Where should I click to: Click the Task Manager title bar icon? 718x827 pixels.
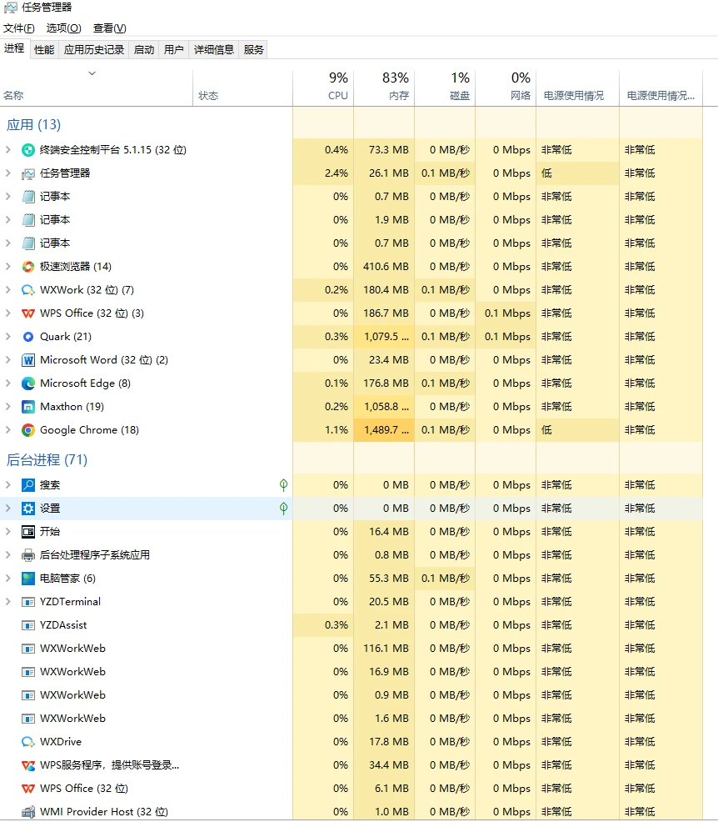[10, 8]
